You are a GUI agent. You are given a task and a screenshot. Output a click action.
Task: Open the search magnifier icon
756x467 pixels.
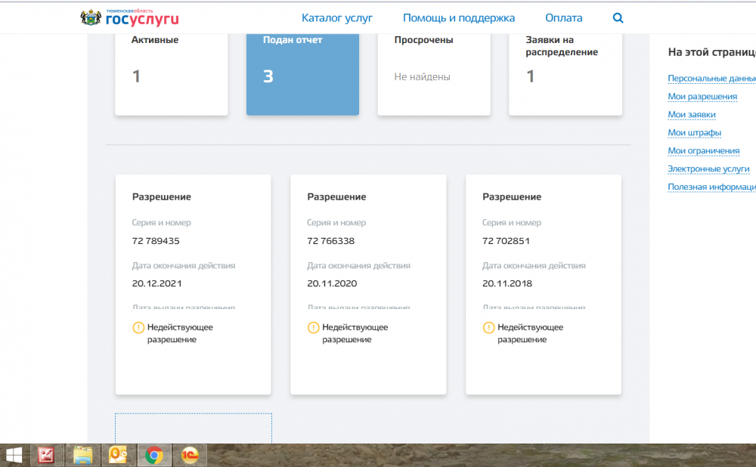(x=618, y=18)
